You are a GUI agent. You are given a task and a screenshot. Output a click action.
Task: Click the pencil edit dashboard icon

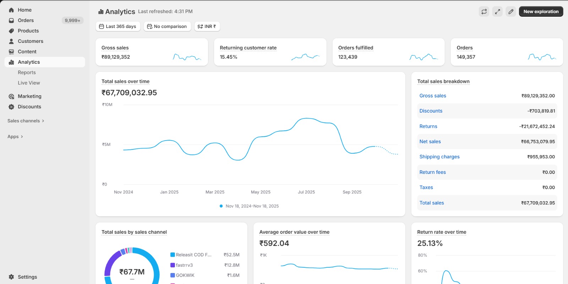(511, 12)
